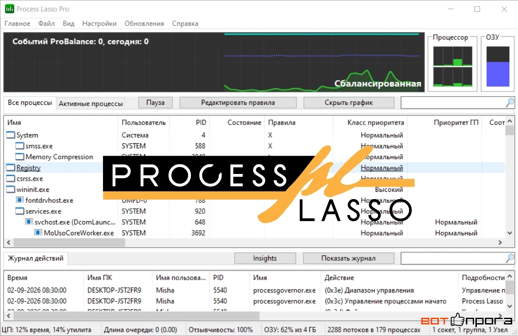Select the fontdrvhost.exe process icon
The width and height of the screenshot is (518, 336).
tap(20, 200)
